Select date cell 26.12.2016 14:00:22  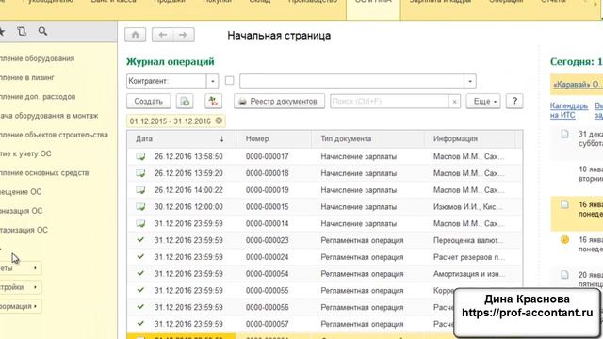188,190
